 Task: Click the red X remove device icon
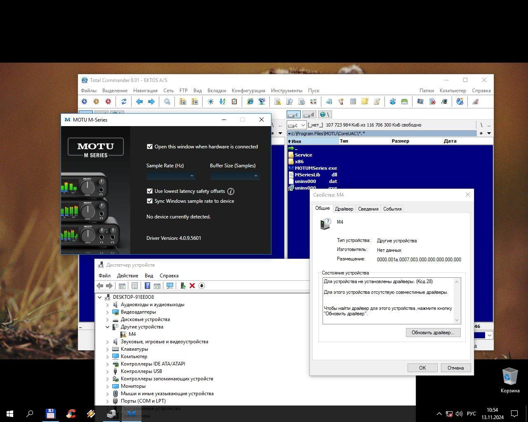(x=192, y=286)
